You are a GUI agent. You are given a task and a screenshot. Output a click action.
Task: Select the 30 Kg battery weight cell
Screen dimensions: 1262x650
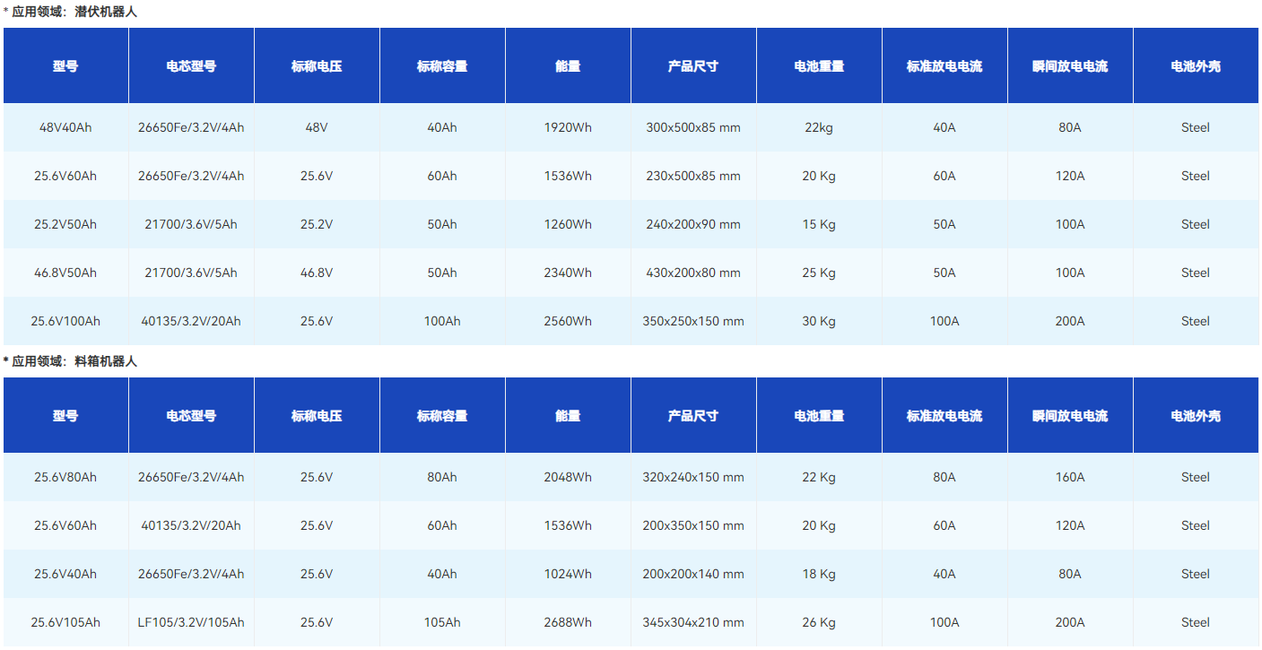pos(819,321)
